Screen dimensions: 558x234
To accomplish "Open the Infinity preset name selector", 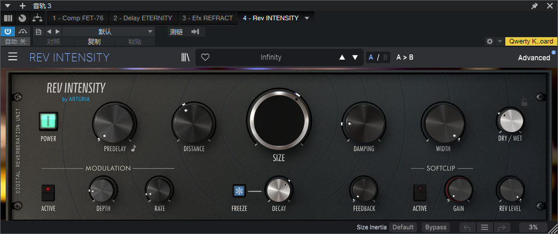I will (x=271, y=57).
